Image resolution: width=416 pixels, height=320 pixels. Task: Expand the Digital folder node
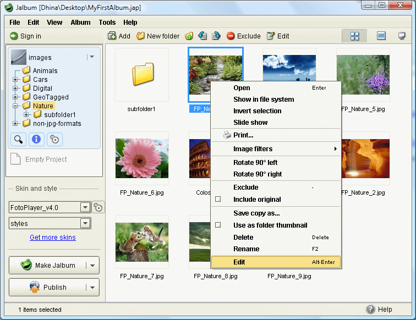pyautogui.click(x=15, y=89)
